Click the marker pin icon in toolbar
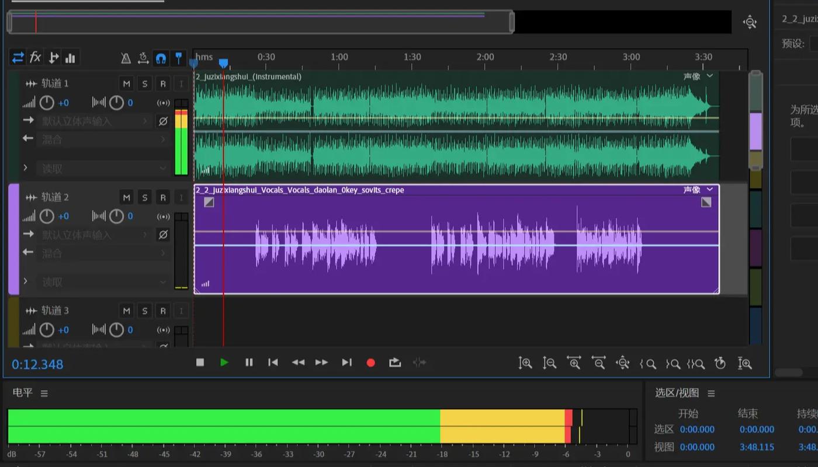Screen dimensions: 818x467 tap(179, 58)
